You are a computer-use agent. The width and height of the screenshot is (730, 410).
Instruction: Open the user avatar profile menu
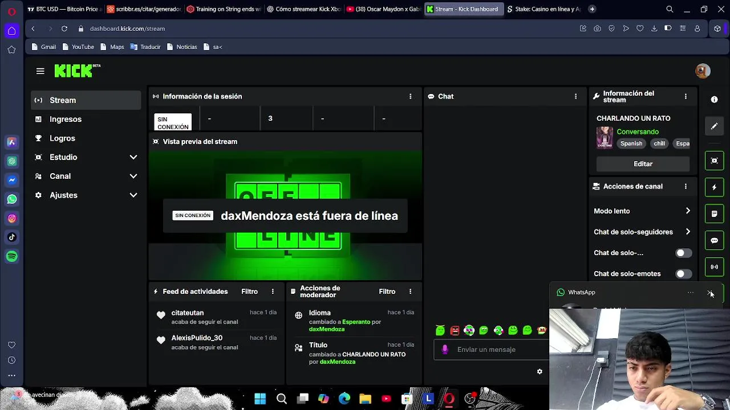point(703,71)
